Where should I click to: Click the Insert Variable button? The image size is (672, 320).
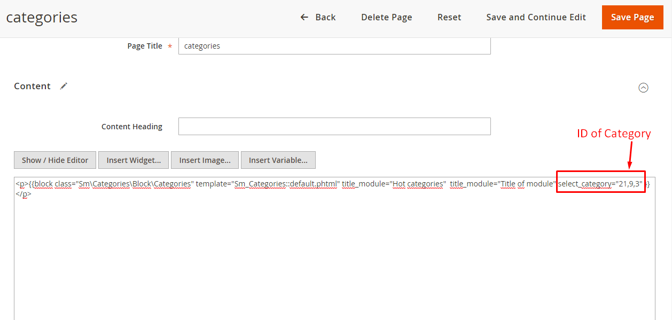278,160
